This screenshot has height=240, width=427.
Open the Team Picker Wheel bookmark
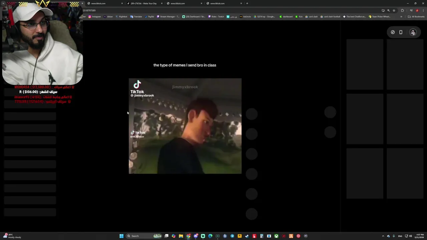[379, 17]
